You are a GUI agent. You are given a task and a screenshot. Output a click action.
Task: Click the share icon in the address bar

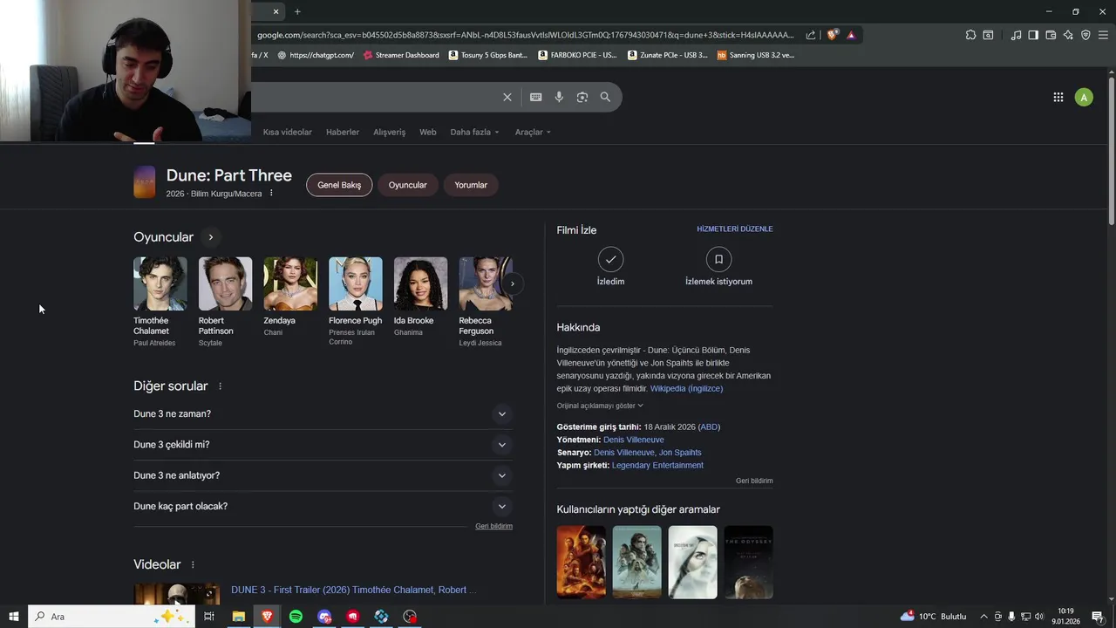(811, 35)
